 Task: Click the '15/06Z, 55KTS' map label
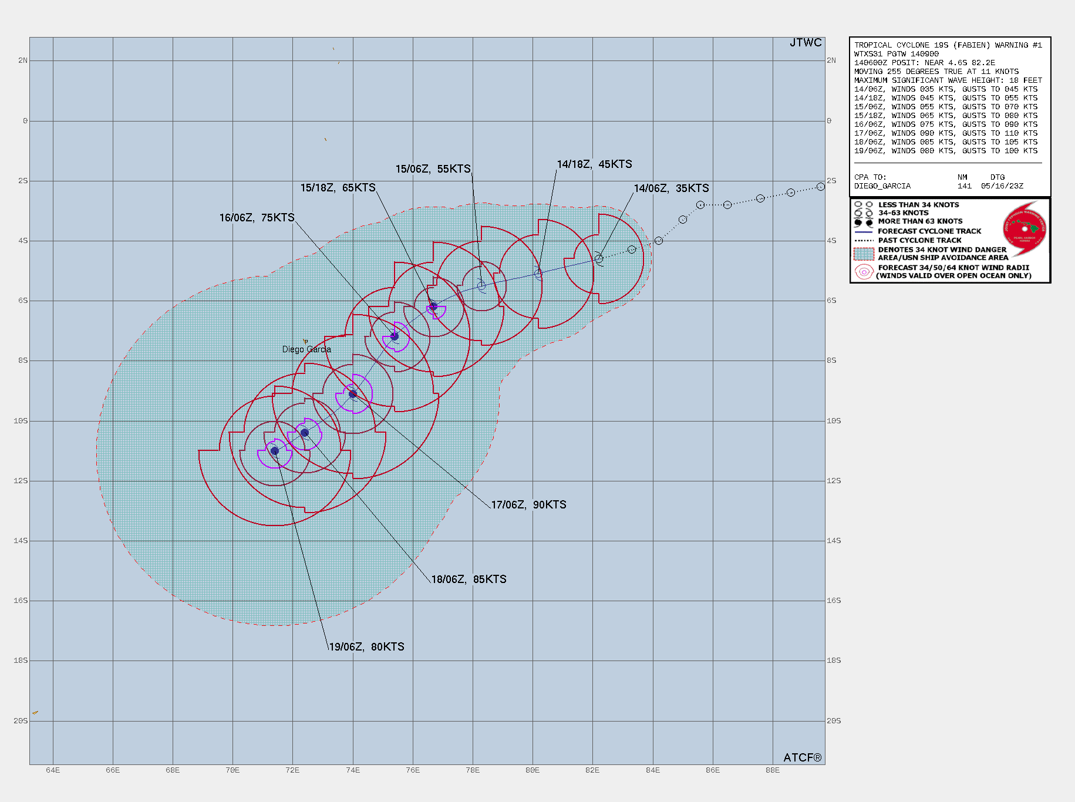click(433, 169)
